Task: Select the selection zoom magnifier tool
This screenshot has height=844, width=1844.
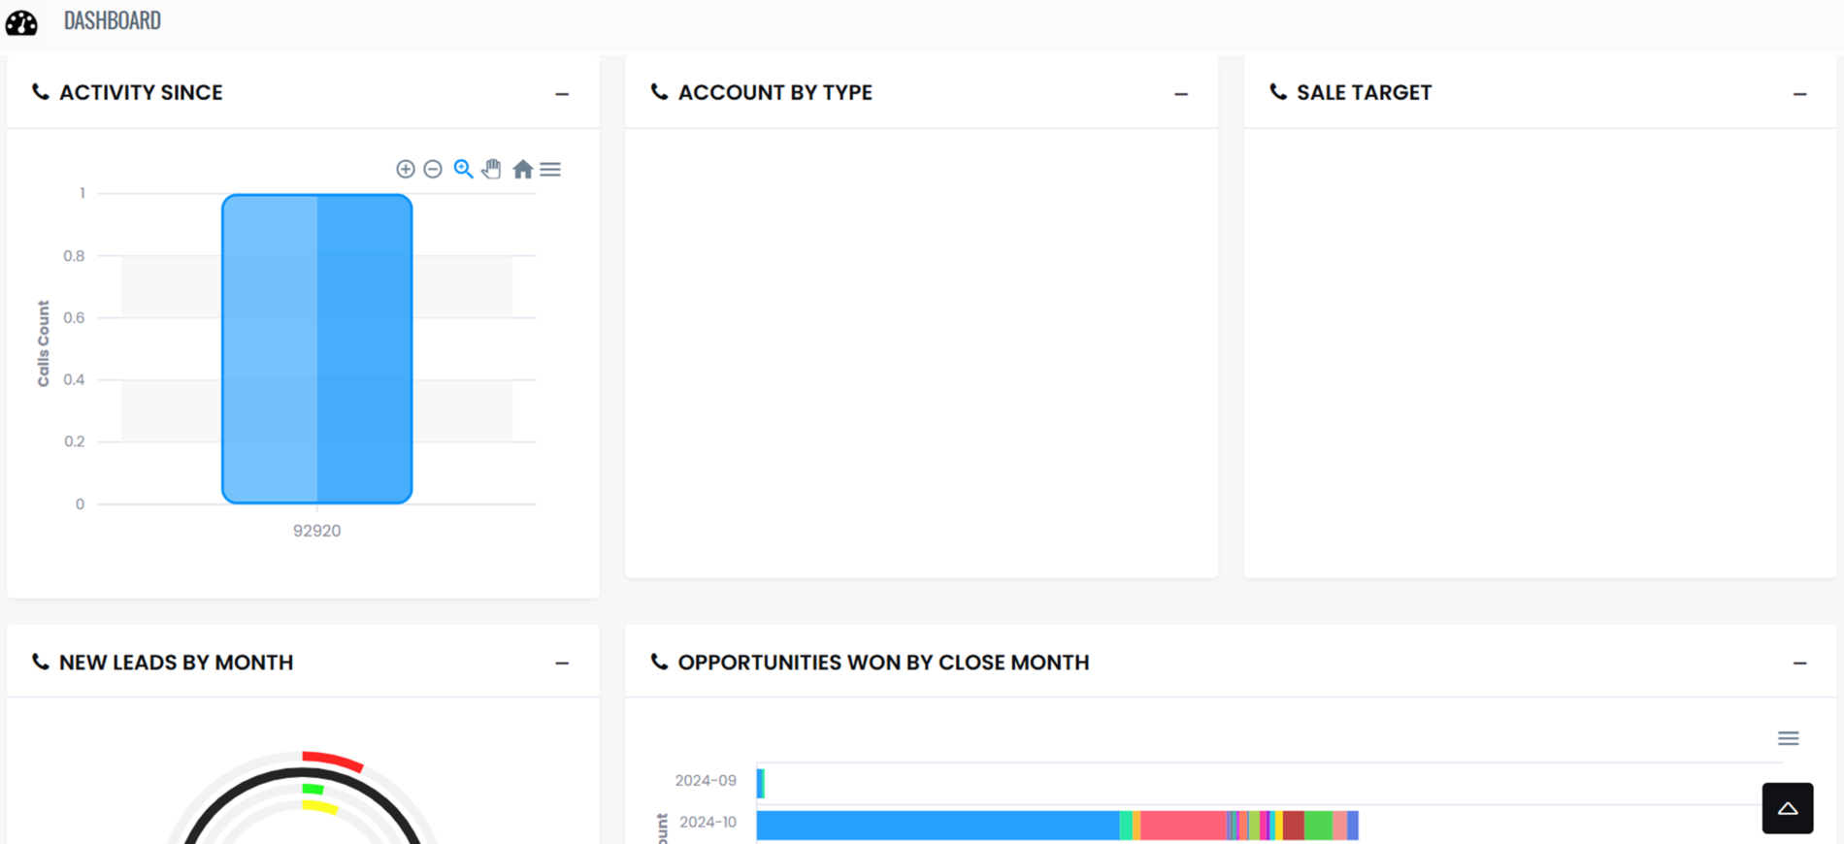Action: point(463,169)
